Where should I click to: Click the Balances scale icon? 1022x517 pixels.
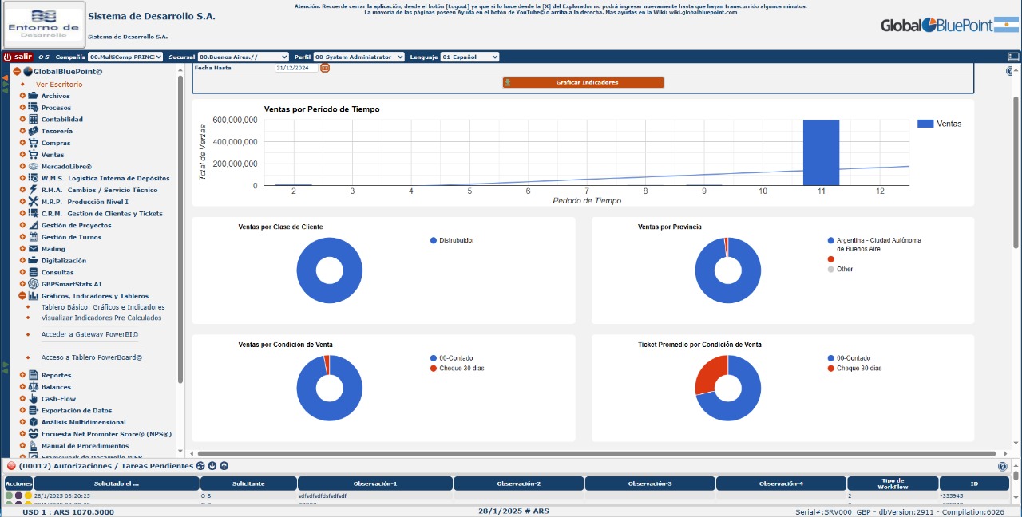pos(34,387)
